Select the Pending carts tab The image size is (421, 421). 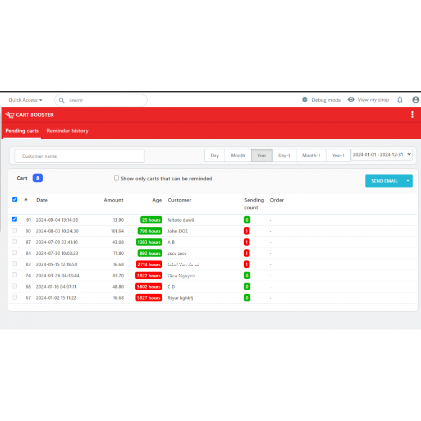22,131
